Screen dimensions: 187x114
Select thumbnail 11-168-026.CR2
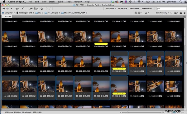(101, 36)
